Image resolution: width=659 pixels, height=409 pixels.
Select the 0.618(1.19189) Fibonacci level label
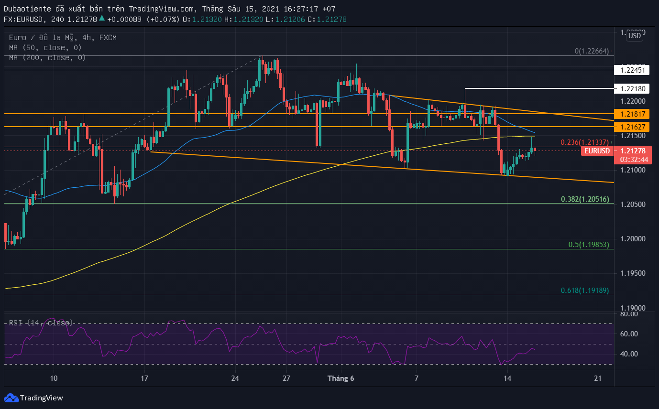(584, 290)
